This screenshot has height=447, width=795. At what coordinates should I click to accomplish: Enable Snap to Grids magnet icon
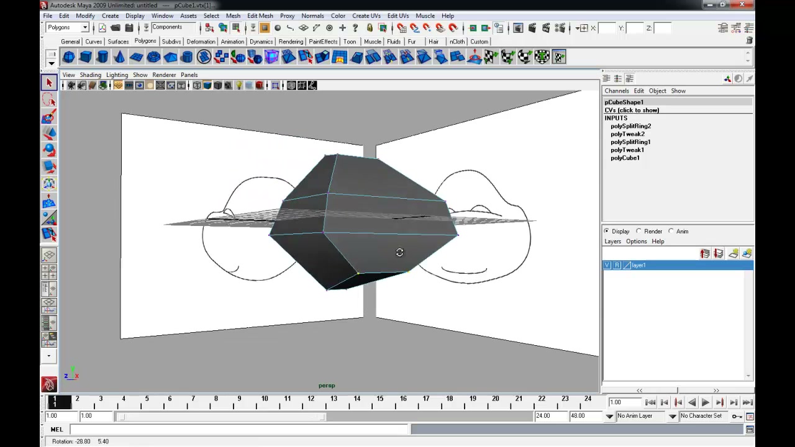402,28
